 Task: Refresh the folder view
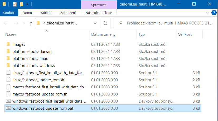click(x=105, y=23)
